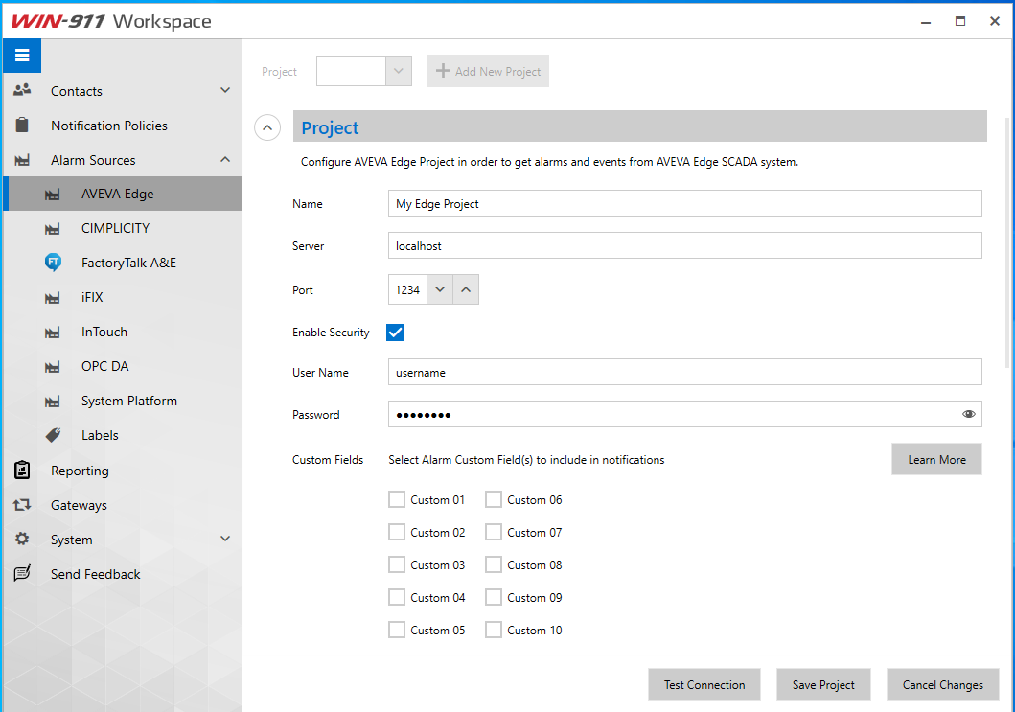Screen dimensions: 1015x712
Task: Collapse the Alarm Sources section chevron
Action: pos(225,159)
